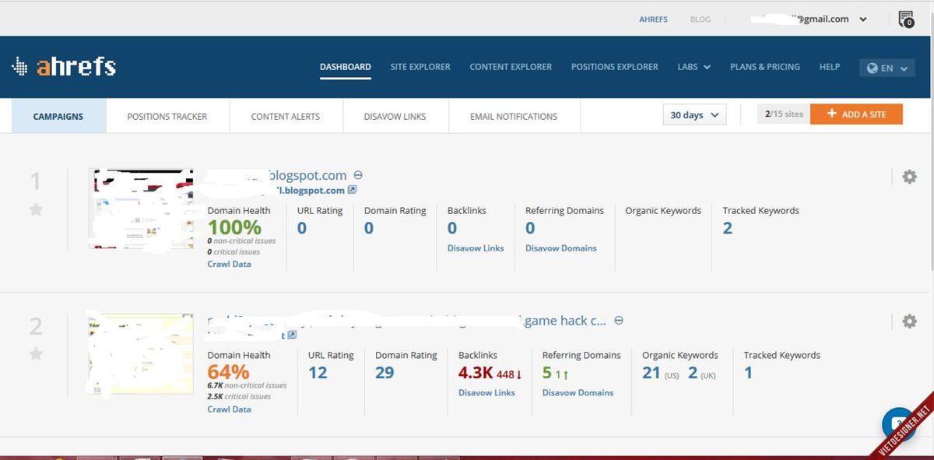Screen dimensions: 934x460
Task: Click URL Rating value 12
Action: tap(318, 373)
